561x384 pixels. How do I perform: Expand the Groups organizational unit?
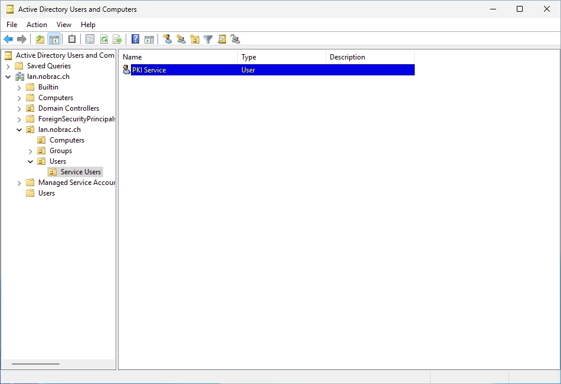coord(31,151)
